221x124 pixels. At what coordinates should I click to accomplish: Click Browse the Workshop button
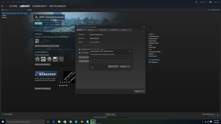tap(43, 89)
